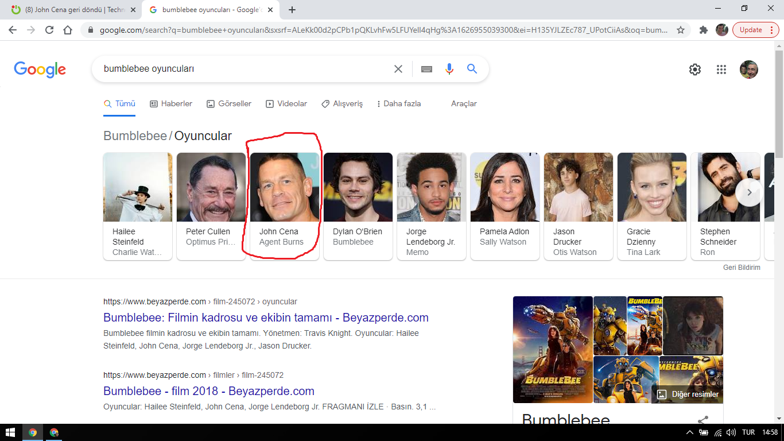Bookmark this page with the star icon
Viewport: 784px width, 441px height.
(681, 30)
